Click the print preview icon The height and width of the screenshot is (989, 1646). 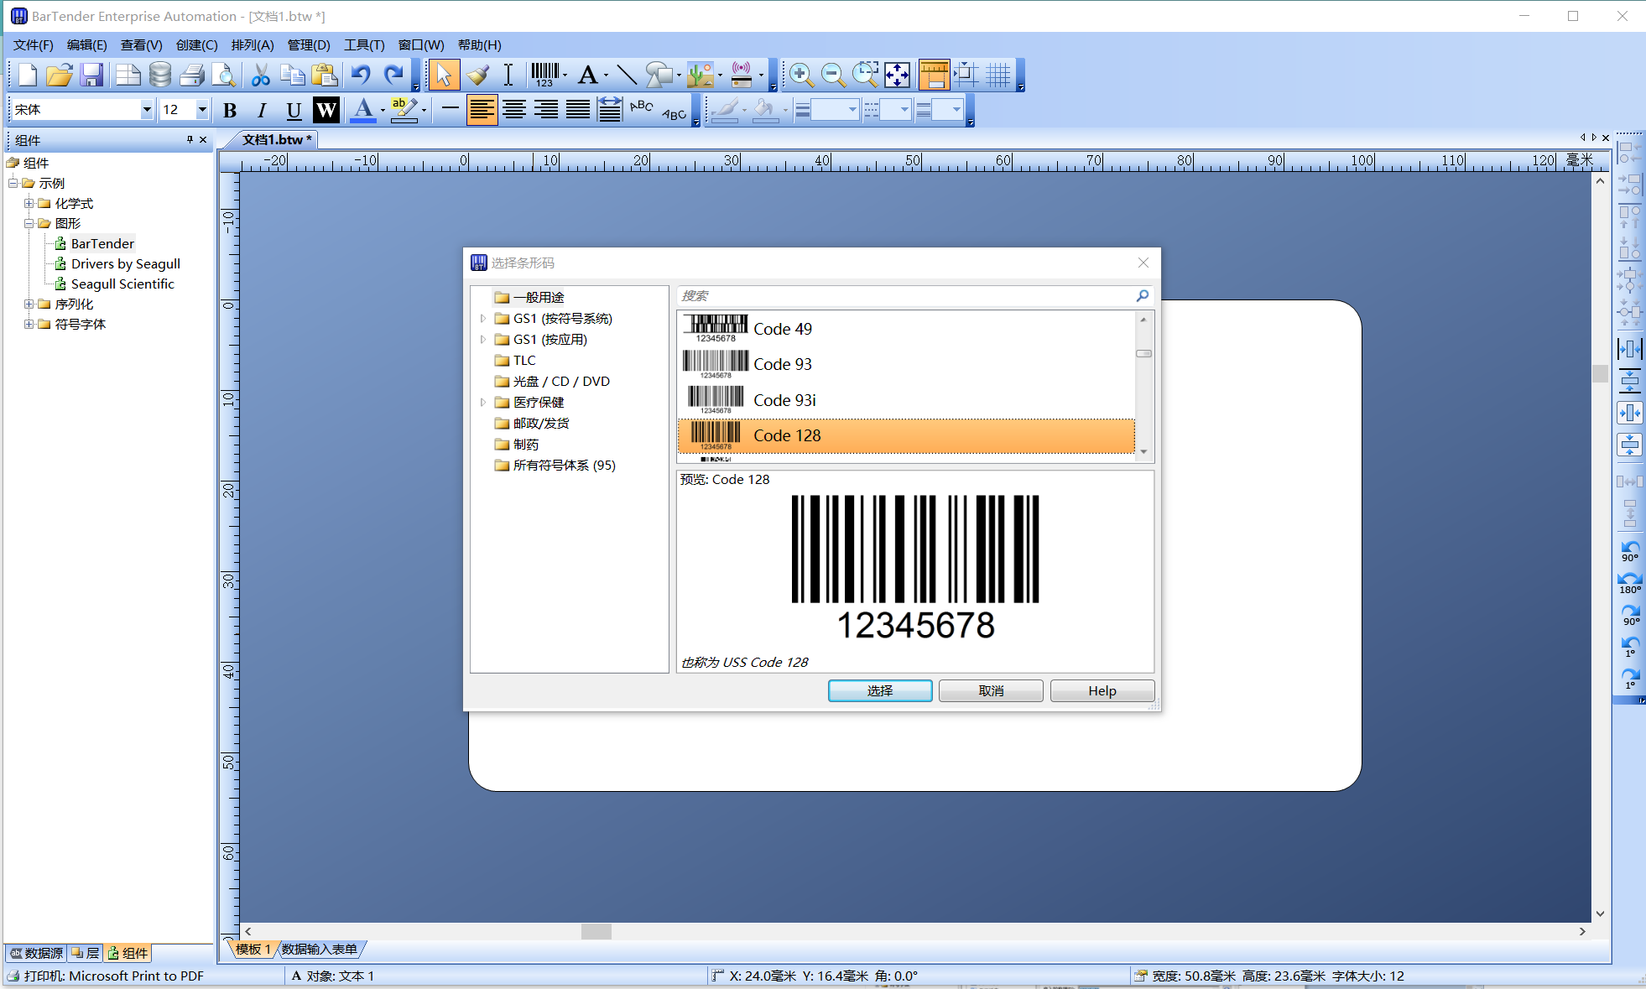[223, 75]
